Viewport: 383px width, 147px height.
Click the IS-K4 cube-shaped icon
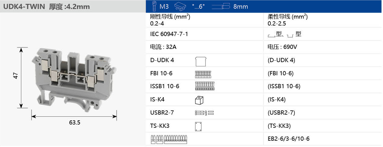(x=199, y=100)
